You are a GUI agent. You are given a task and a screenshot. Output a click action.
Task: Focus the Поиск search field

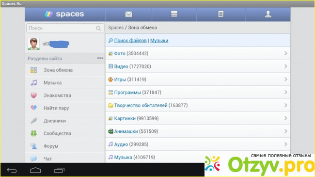point(65,28)
